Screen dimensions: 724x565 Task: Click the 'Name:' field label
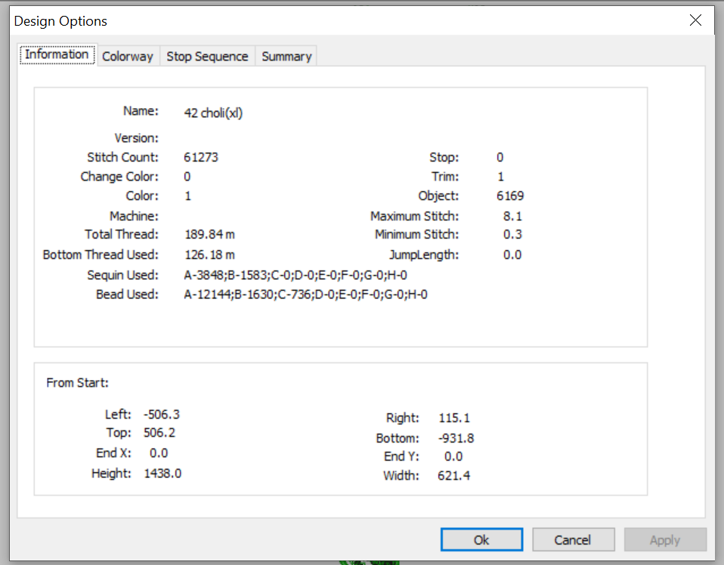click(141, 111)
